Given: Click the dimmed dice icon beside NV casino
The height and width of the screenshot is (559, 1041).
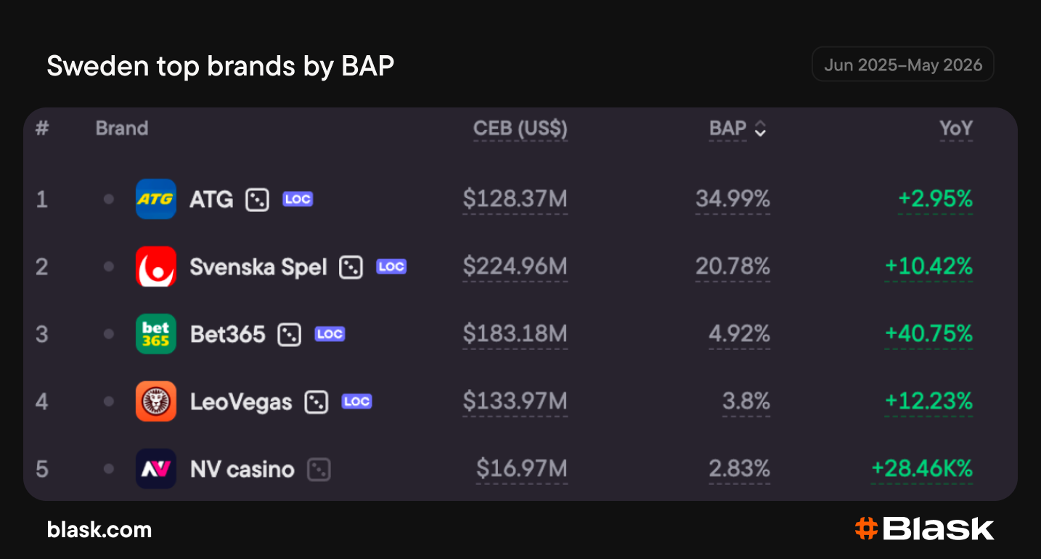Looking at the screenshot, I should point(319,470).
